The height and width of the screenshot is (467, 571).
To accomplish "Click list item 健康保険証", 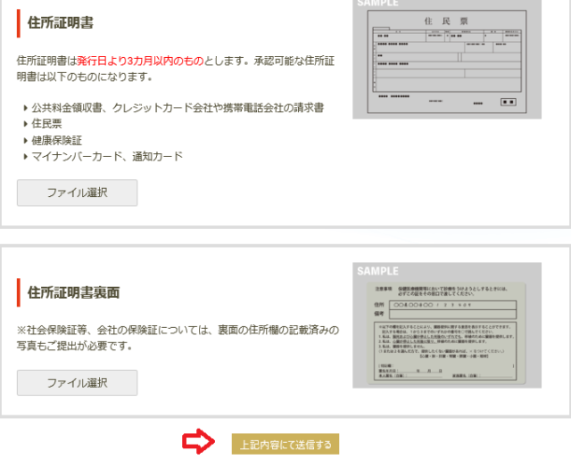I will [56, 141].
